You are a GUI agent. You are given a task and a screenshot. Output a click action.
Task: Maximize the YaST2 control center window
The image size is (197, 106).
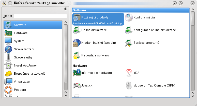180,3
